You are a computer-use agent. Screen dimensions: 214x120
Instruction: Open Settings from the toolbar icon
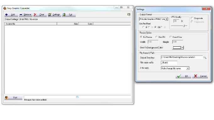point(50,14)
